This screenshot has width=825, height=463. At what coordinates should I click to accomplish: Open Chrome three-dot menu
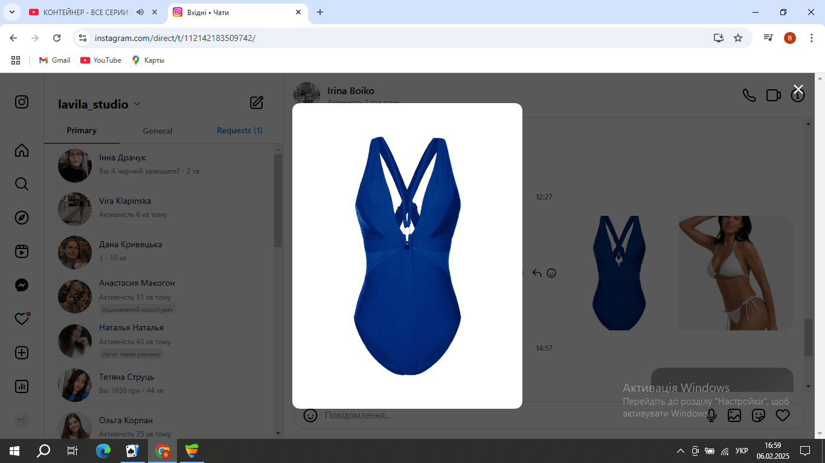coord(811,38)
